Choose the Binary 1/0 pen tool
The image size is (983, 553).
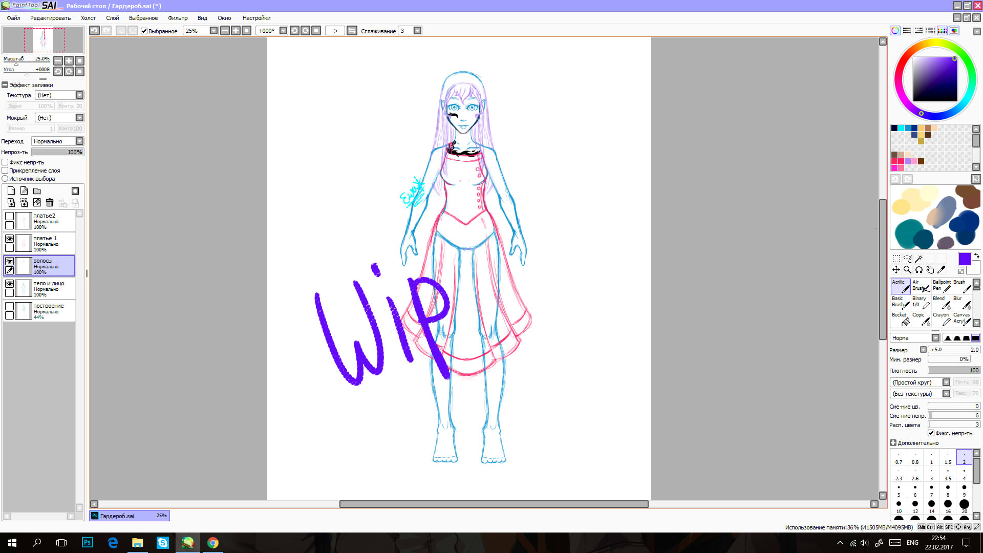tap(921, 302)
